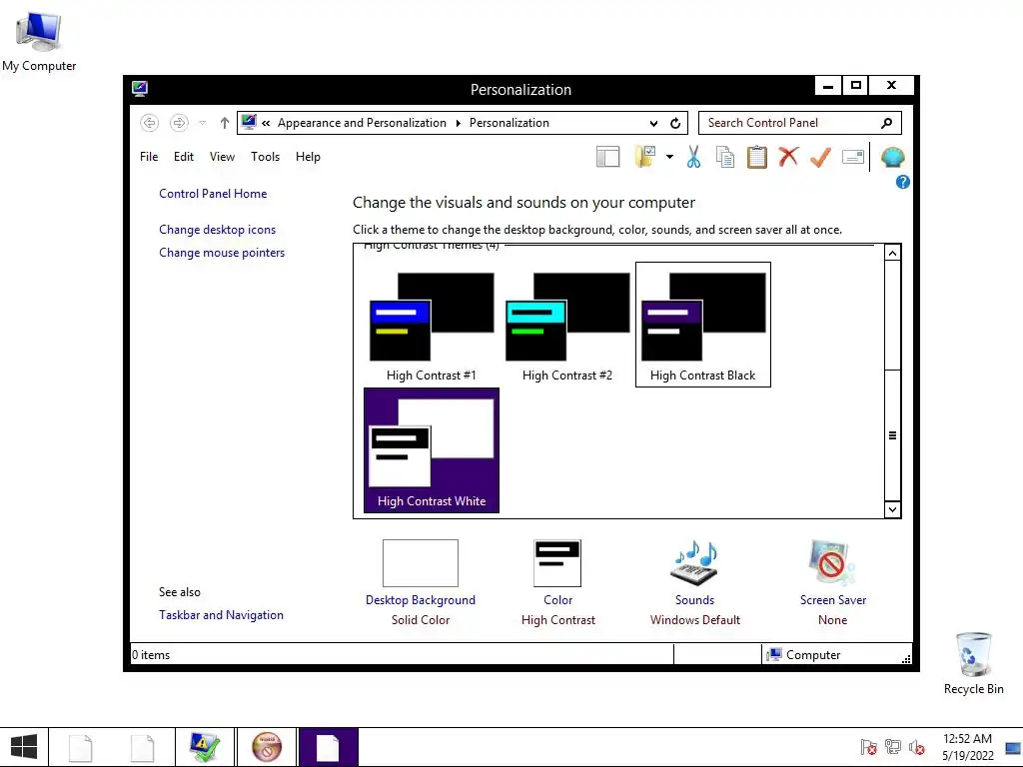
Task: Click the network tray icon
Action: [x=892, y=747]
